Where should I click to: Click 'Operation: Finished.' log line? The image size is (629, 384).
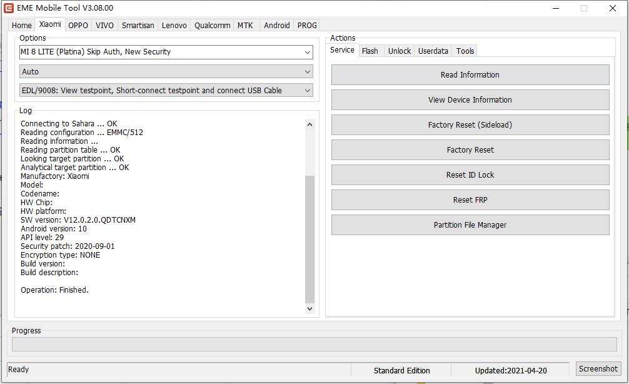pyautogui.click(x=54, y=290)
